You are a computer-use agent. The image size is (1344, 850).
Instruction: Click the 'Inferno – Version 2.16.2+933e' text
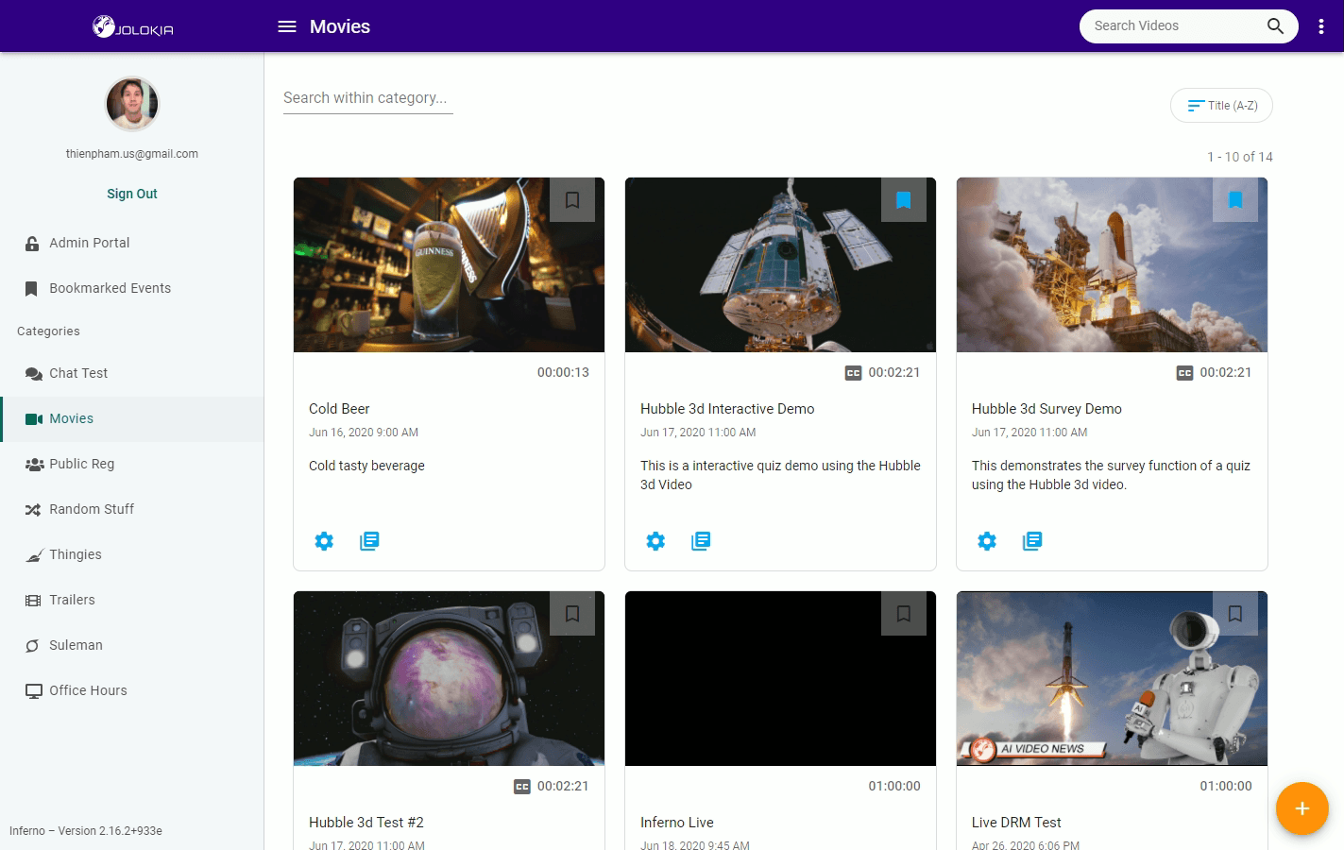click(x=86, y=831)
